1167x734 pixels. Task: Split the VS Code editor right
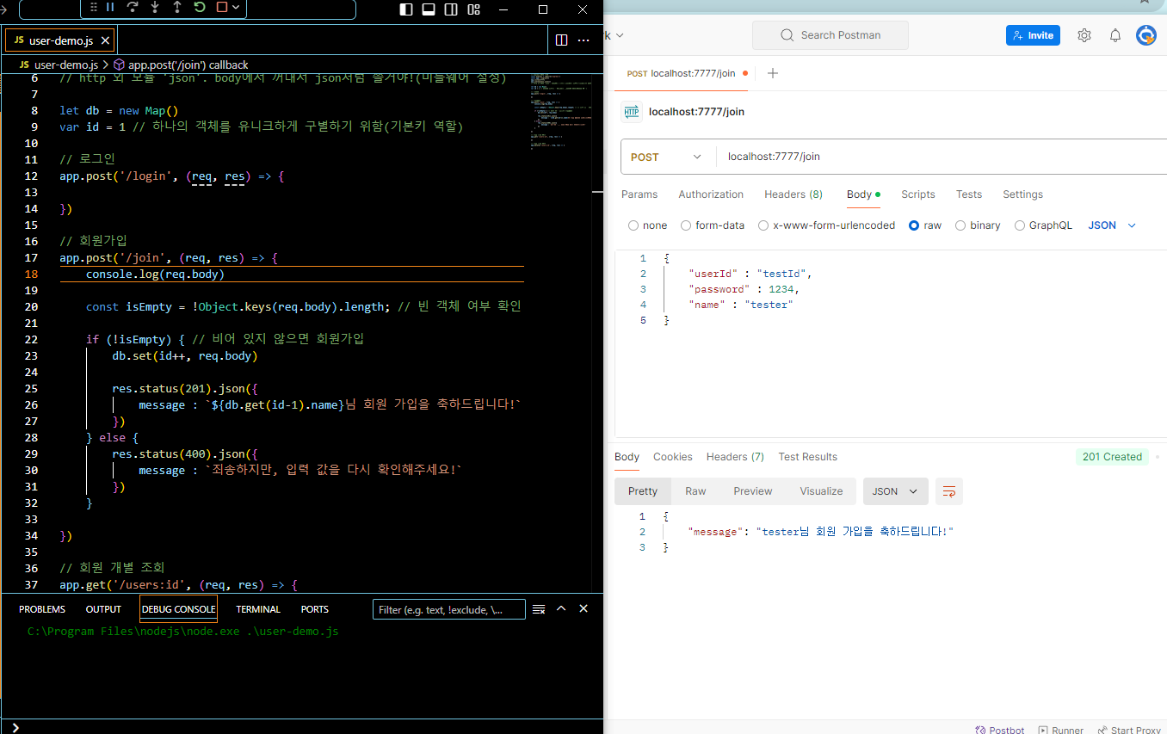point(561,40)
